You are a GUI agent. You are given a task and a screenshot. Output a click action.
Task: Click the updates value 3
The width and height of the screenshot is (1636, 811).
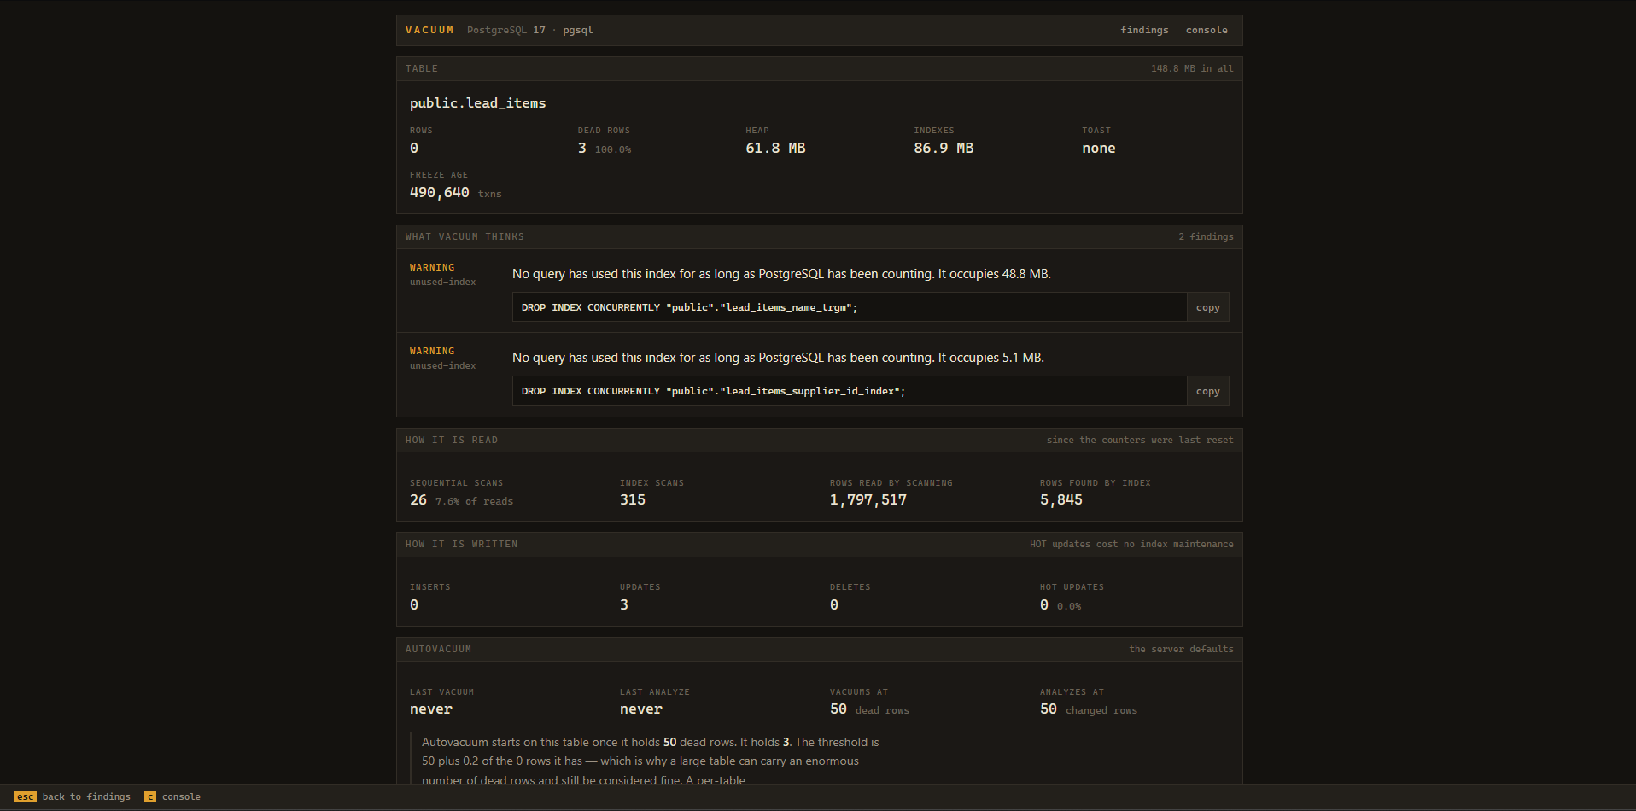coord(624,604)
